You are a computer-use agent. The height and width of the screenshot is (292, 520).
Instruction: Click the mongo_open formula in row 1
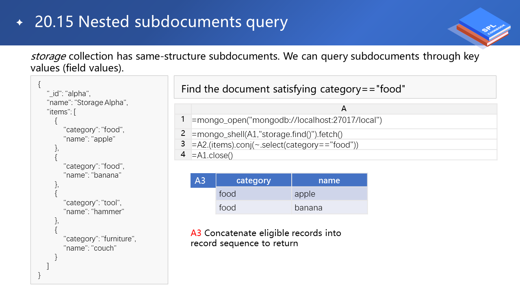point(287,120)
